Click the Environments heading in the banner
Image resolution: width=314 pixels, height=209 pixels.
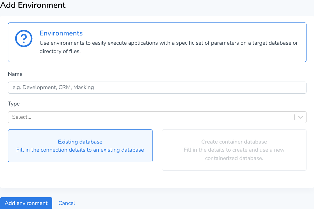click(x=61, y=33)
